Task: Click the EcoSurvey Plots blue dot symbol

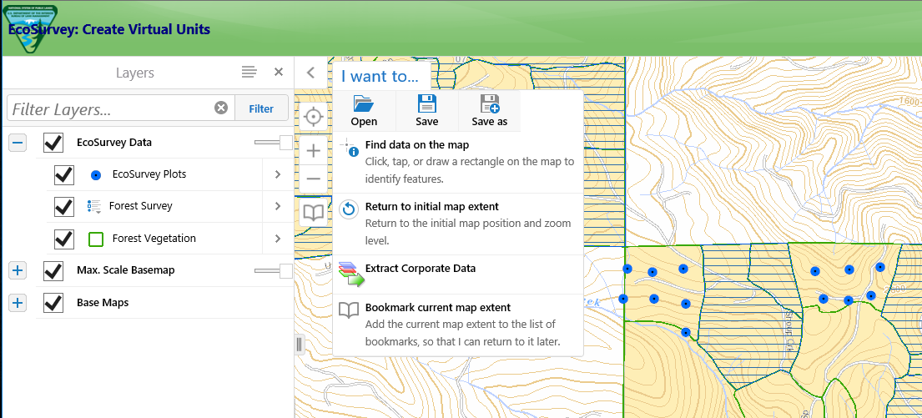Action: tap(96, 175)
